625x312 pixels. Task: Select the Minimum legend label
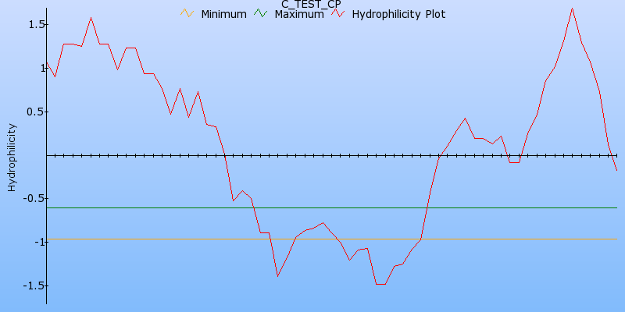click(x=223, y=14)
